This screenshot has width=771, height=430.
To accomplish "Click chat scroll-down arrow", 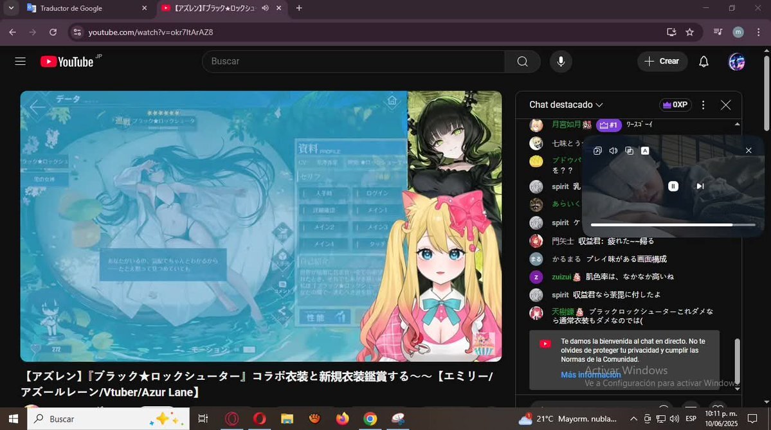I will 737,388.
